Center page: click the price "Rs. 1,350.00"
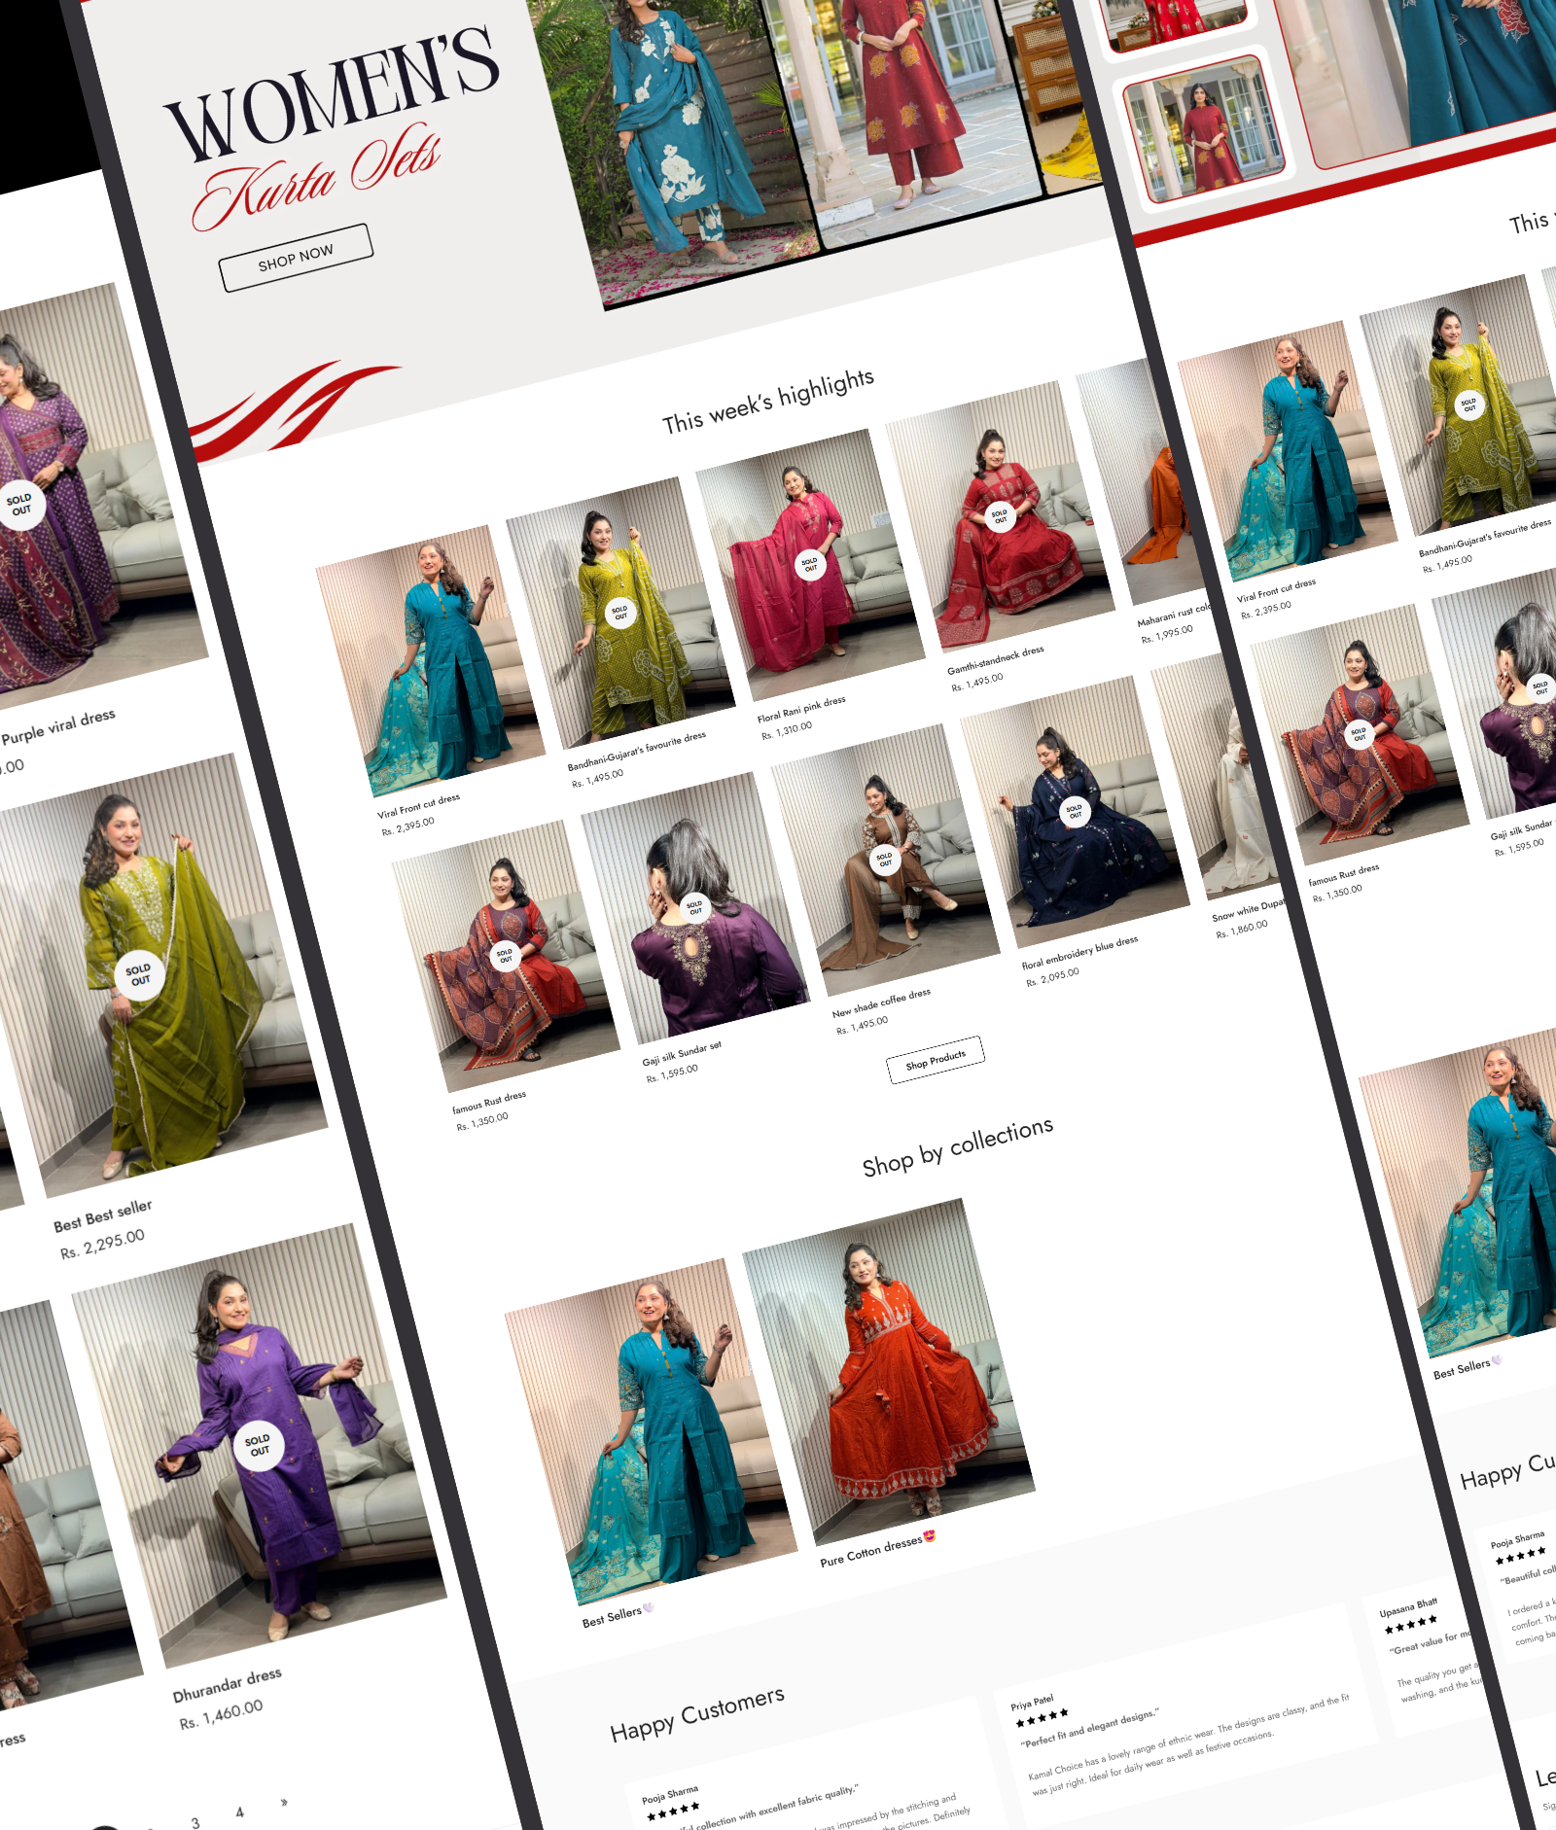 click(x=482, y=1120)
